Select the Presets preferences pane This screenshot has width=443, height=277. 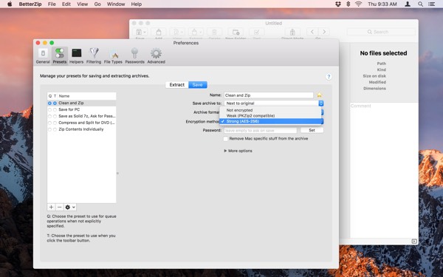pos(60,55)
